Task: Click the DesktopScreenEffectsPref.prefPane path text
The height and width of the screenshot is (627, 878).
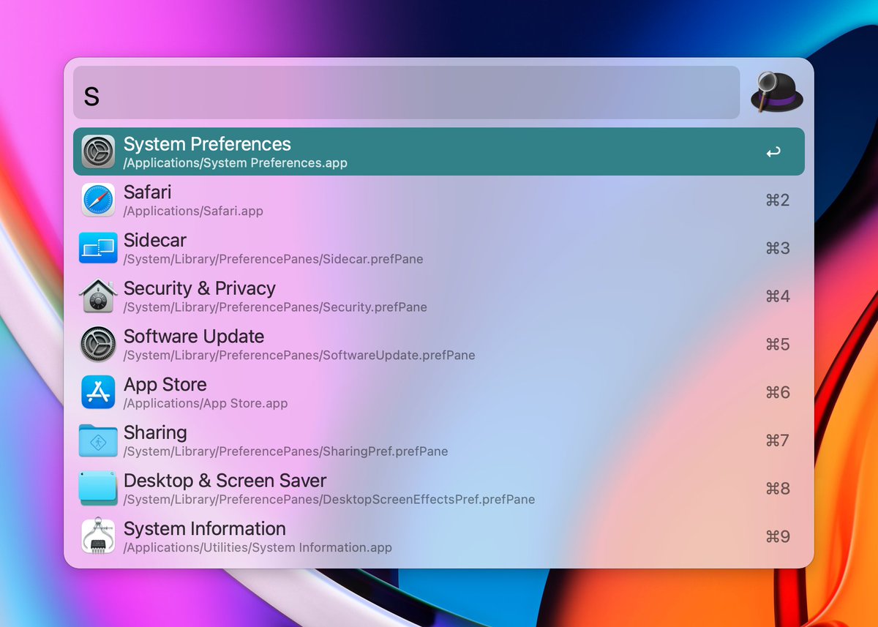Action: pos(329,500)
